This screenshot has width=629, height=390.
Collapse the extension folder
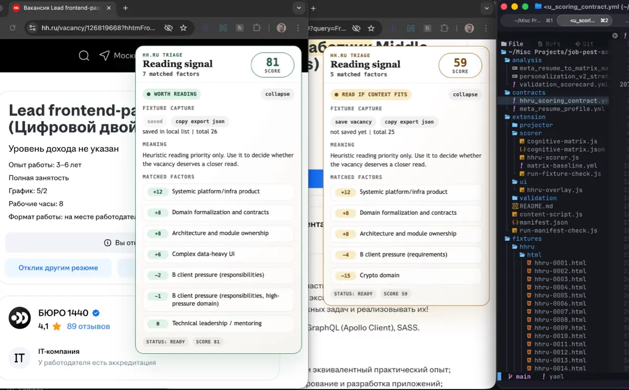coord(525,117)
